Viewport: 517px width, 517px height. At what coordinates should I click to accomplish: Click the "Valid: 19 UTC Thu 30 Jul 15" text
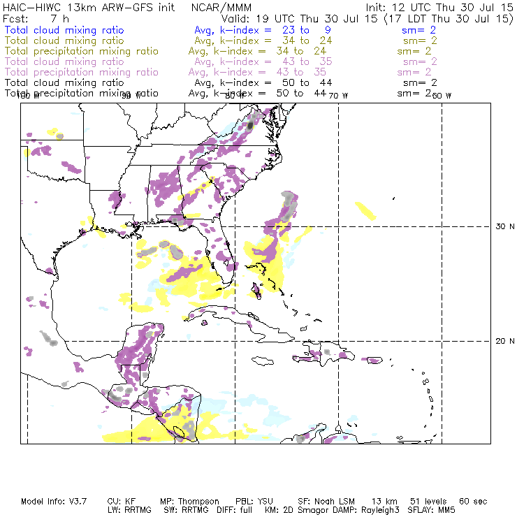pos(299,19)
